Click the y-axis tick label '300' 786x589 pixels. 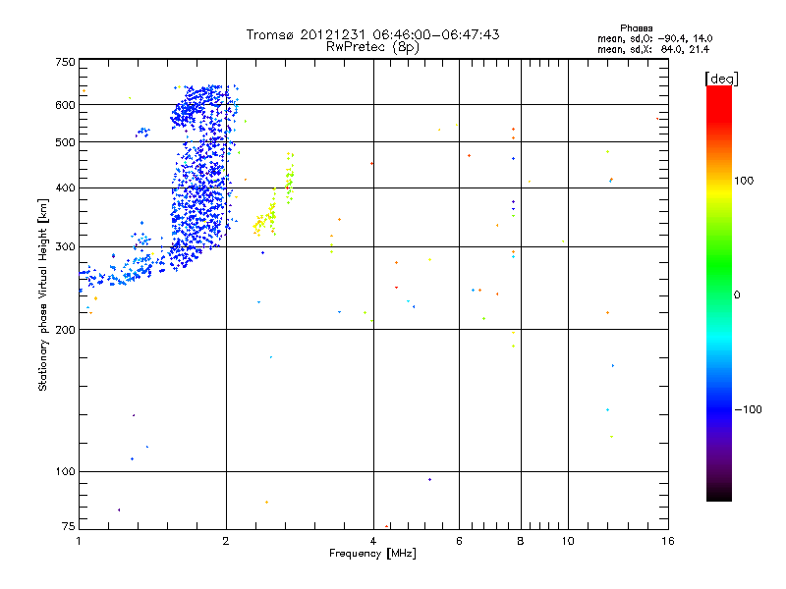coord(65,247)
